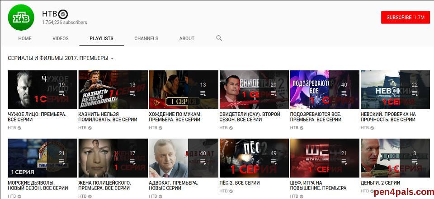Open the Шеф. Игра на повышение thumbnail
Screen dimensions: 434x199
pos(324,158)
